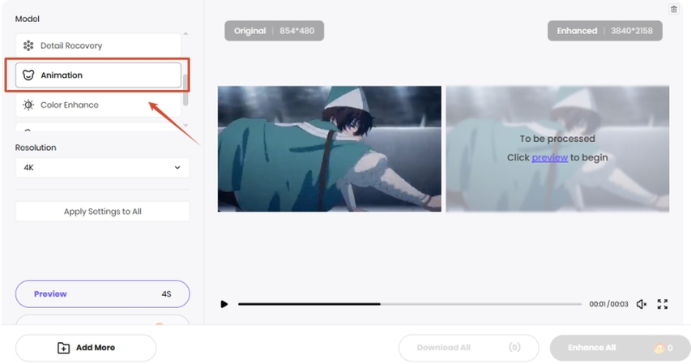This screenshot has width=691, height=364.
Task: Click the Add More button
Action: click(86, 348)
